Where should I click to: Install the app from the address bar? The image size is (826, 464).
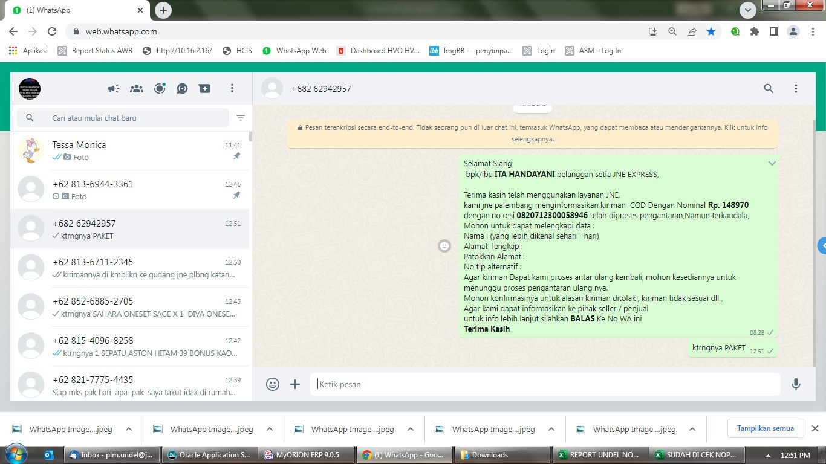pyautogui.click(x=652, y=31)
